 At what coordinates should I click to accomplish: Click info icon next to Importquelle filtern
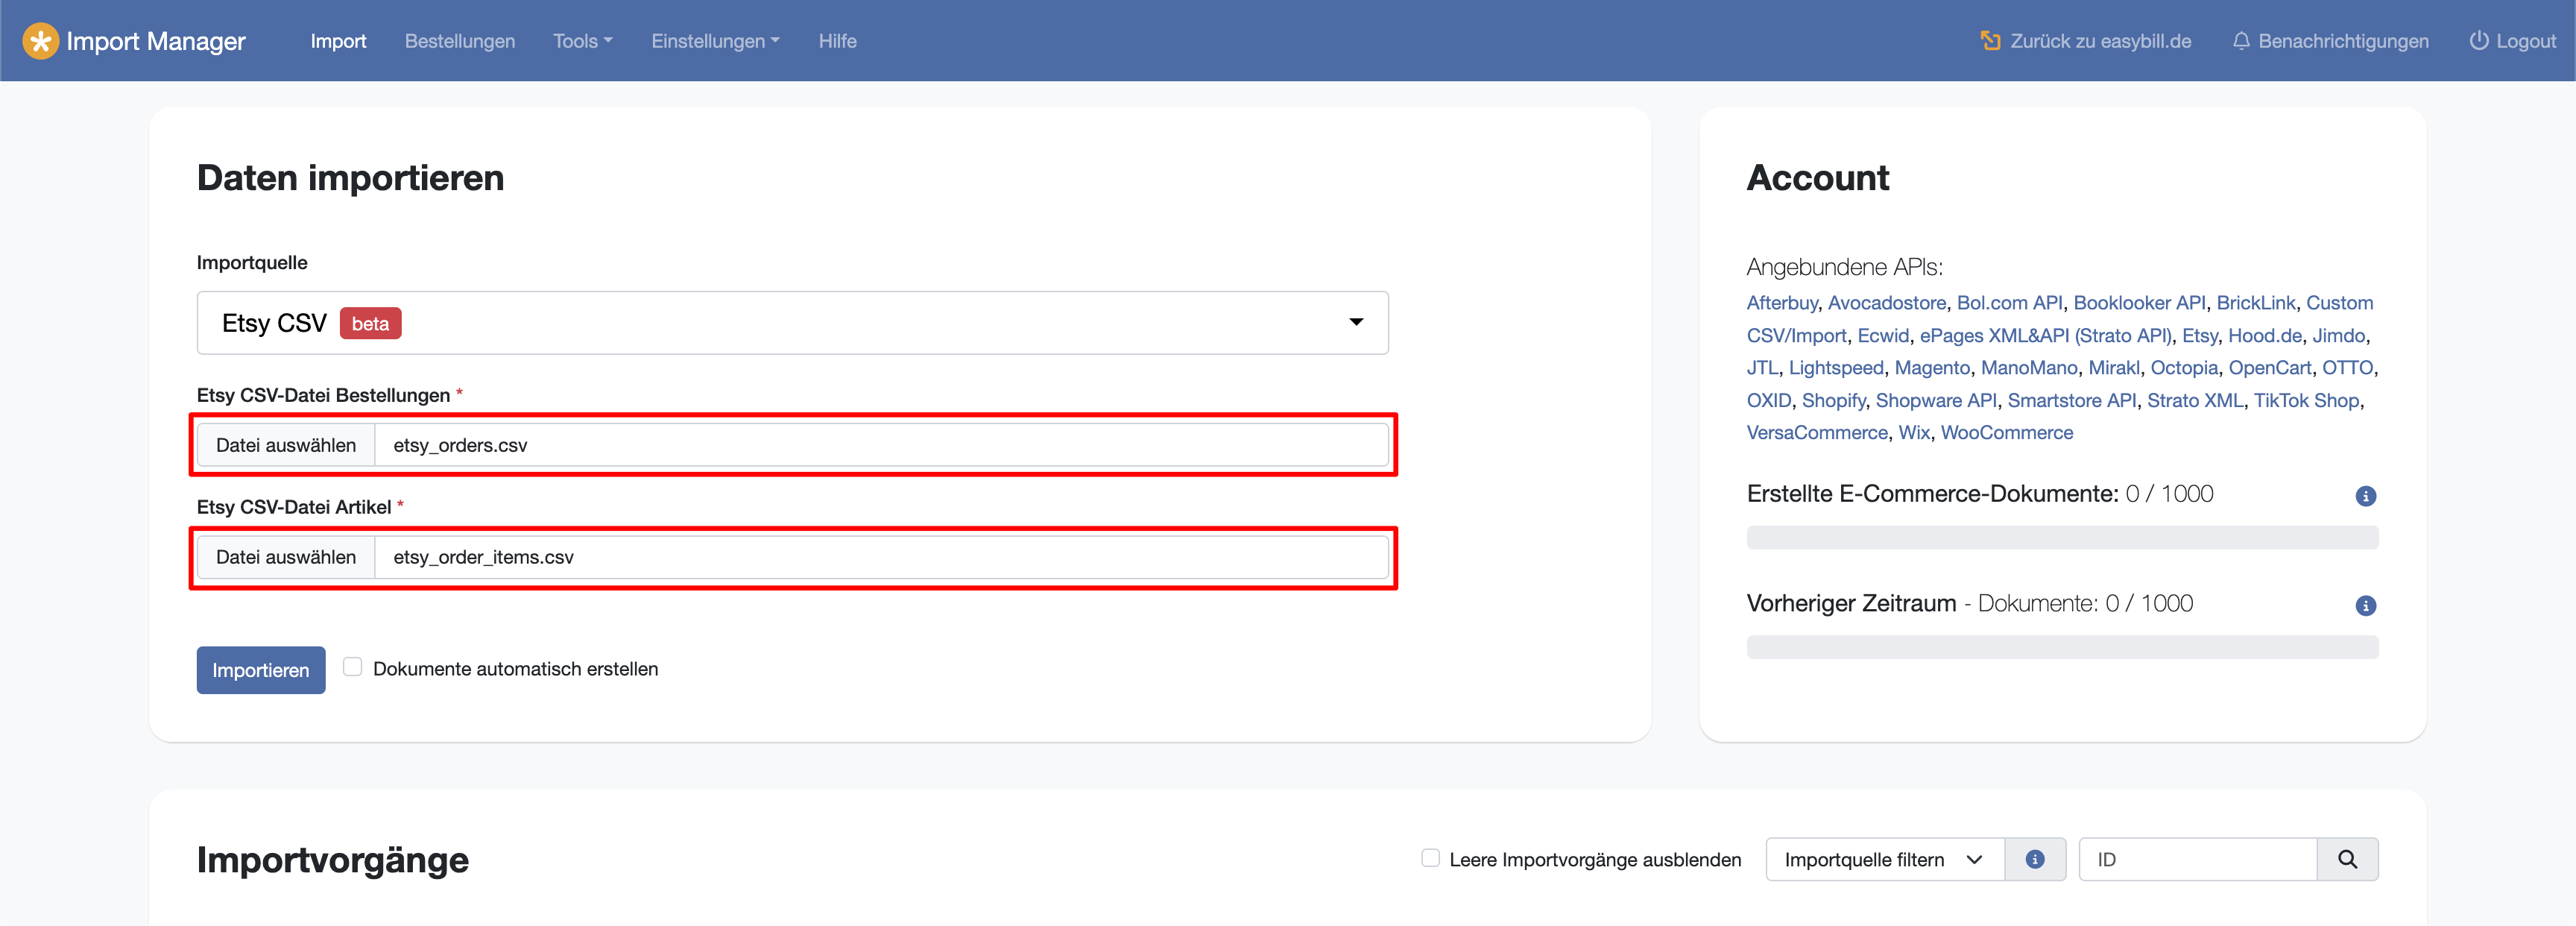click(2034, 860)
